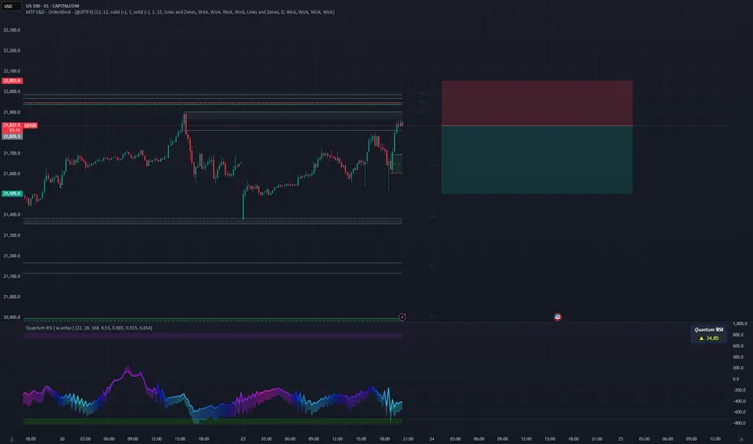The height and width of the screenshot is (444, 753).
Task: Click date label 20 on time axis
Action: [x=62, y=438]
